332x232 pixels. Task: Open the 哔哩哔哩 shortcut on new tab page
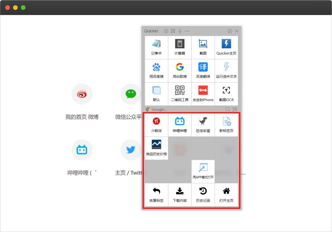(82, 158)
